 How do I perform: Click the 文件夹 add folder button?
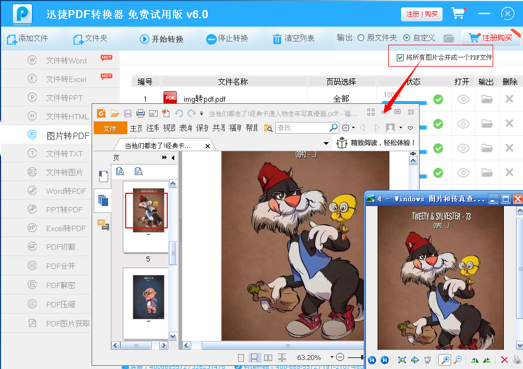(91, 39)
